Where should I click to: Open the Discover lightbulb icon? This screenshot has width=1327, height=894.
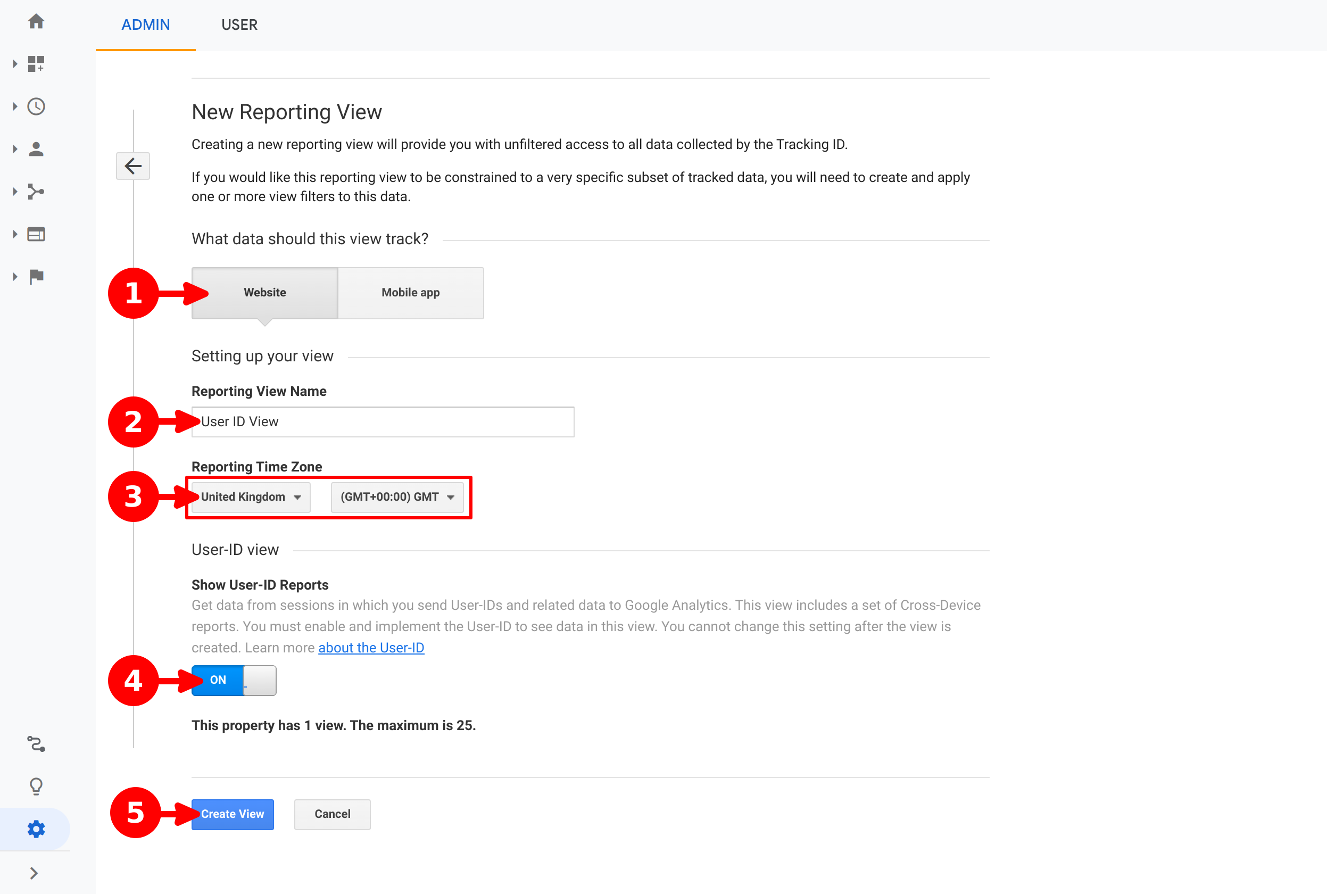[x=36, y=787]
